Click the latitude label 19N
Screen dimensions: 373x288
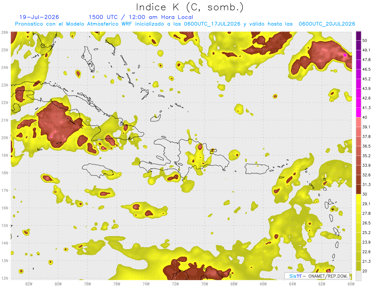pos(5,155)
